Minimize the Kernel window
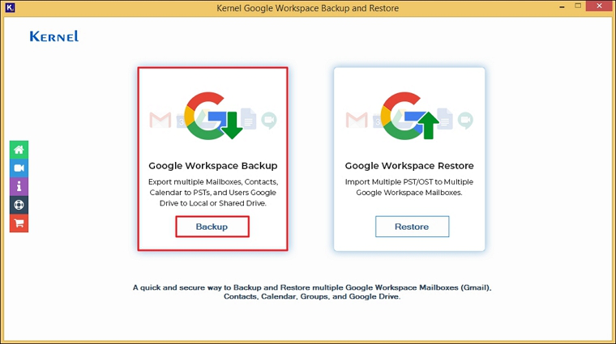 click(x=563, y=6)
